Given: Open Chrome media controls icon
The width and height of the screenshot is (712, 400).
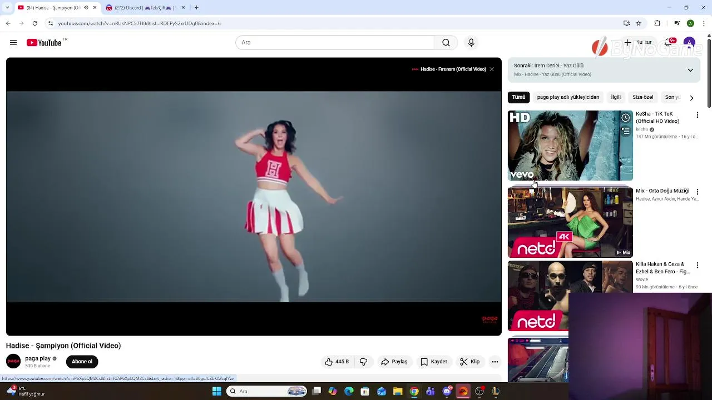Looking at the screenshot, I should click(x=677, y=23).
